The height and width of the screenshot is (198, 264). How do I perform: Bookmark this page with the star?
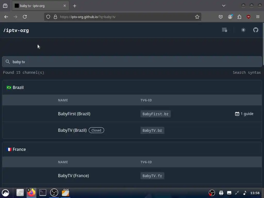tap(197, 17)
